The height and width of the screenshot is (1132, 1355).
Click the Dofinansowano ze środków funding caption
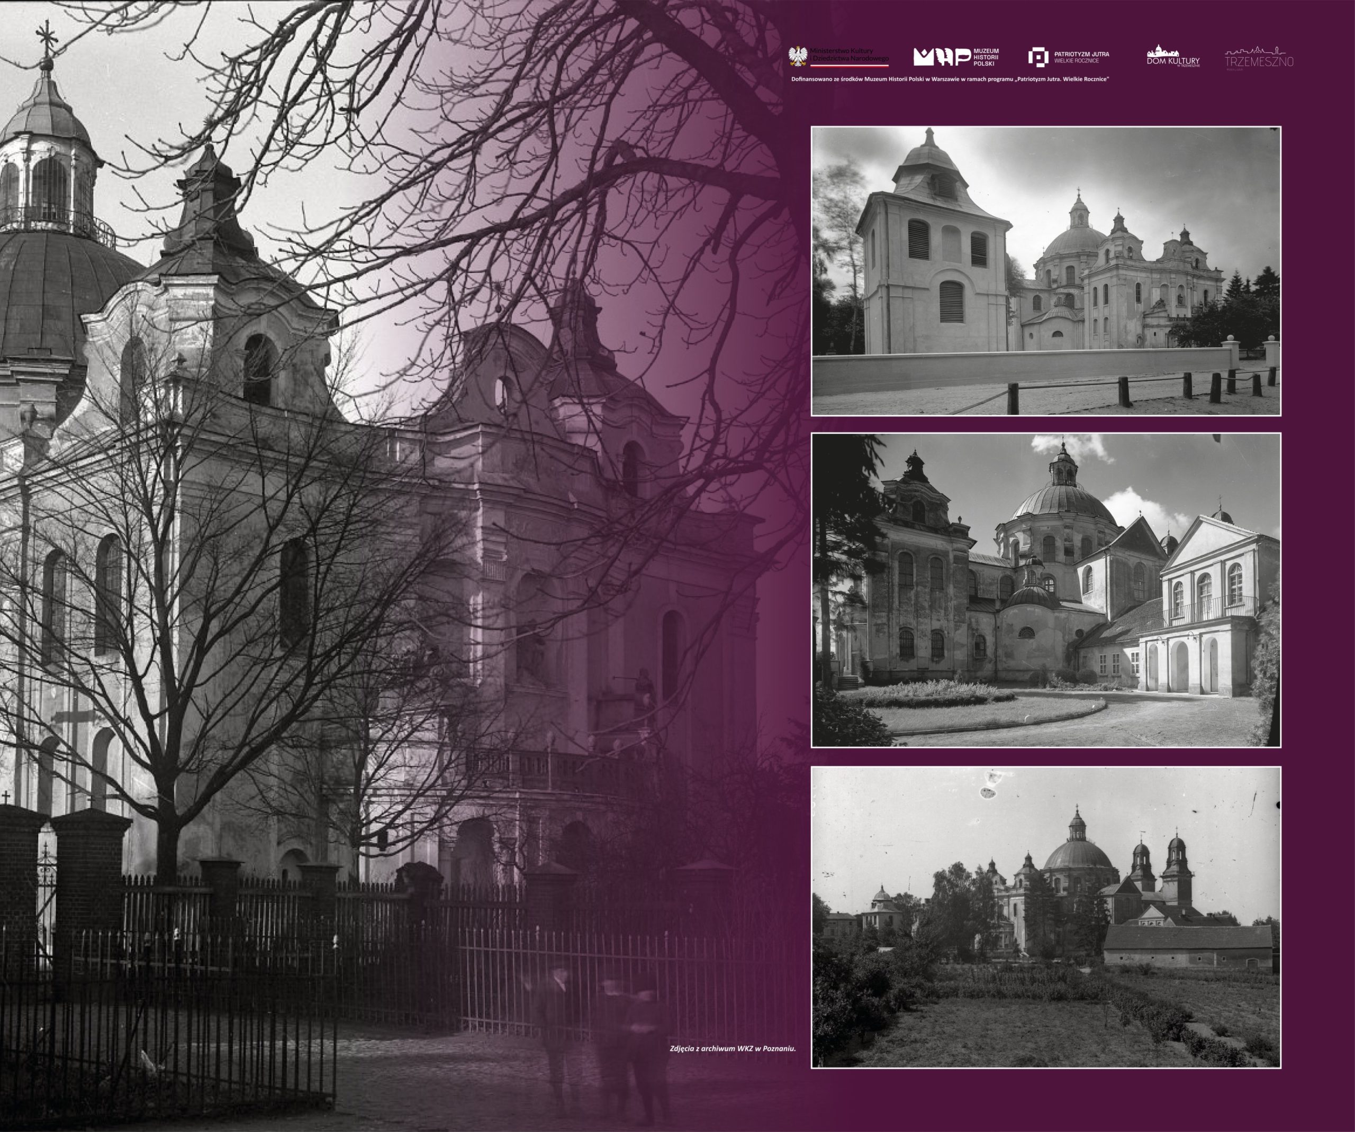(x=950, y=79)
